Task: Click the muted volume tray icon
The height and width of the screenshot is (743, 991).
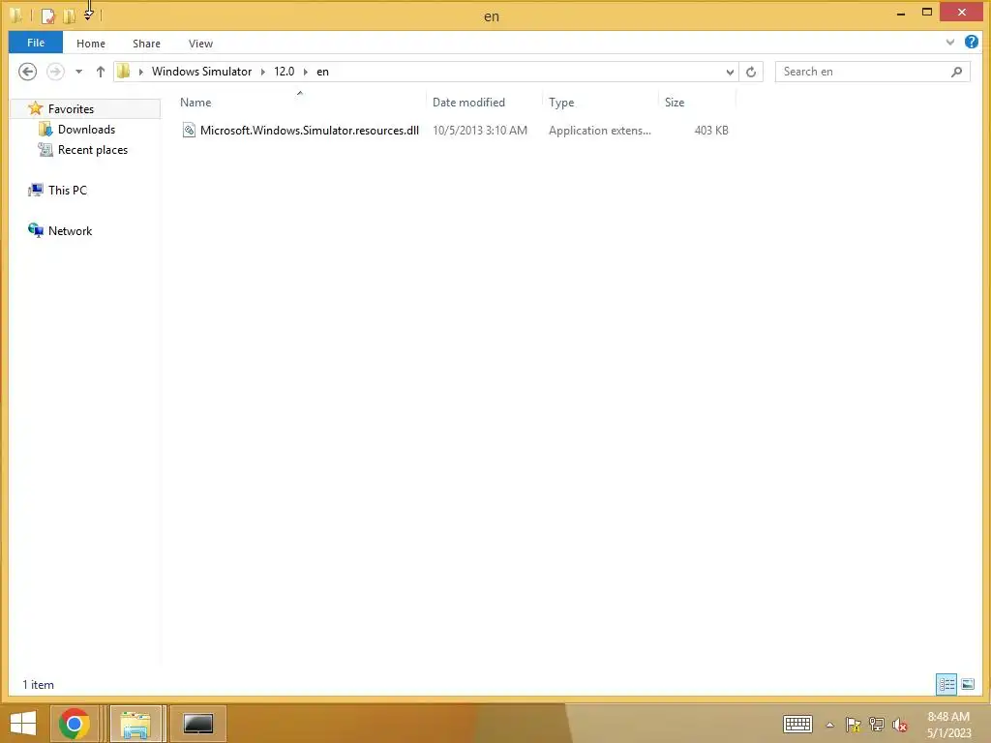Action: (900, 725)
